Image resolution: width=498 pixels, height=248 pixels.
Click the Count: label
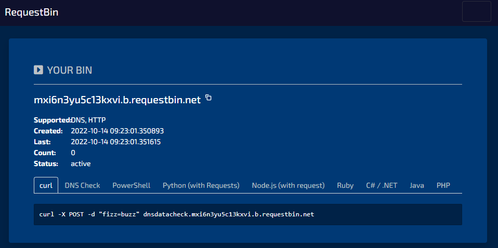45,153
